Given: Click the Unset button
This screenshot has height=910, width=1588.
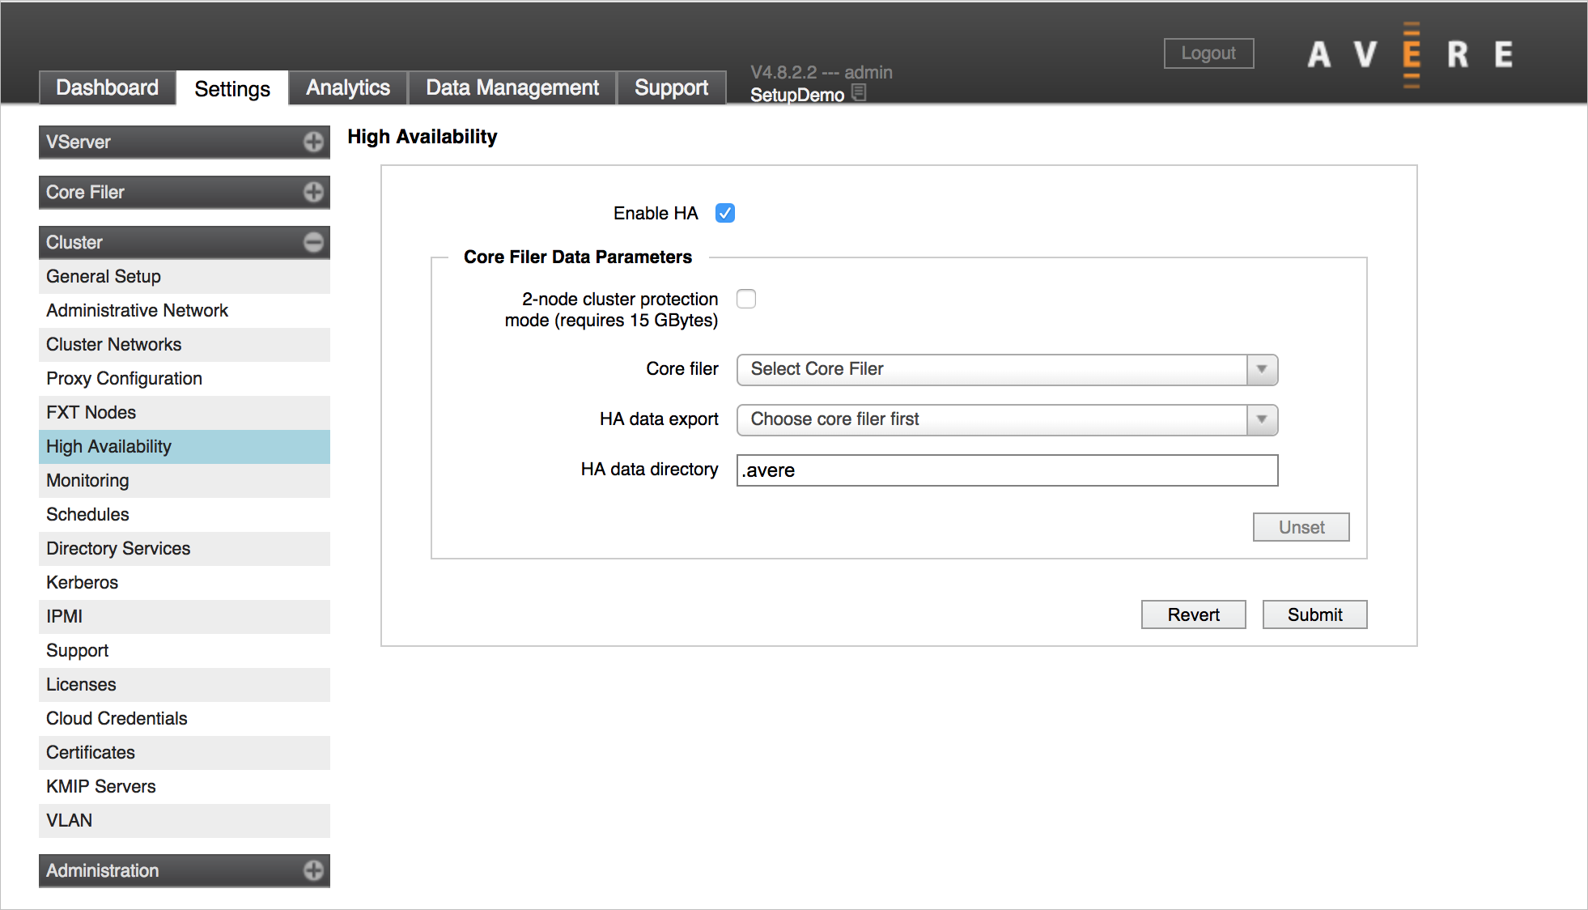Looking at the screenshot, I should pyautogui.click(x=1301, y=527).
